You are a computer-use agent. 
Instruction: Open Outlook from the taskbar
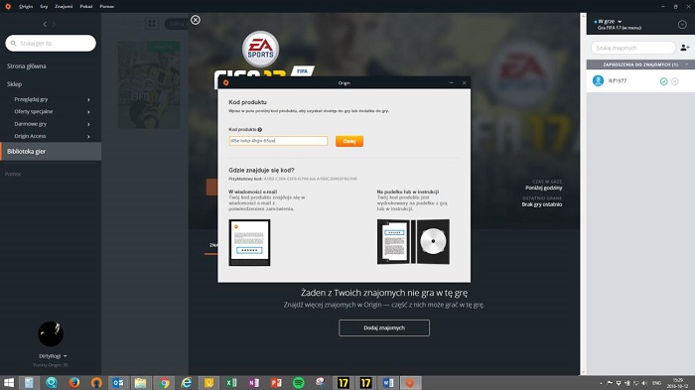(x=118, y=382)
